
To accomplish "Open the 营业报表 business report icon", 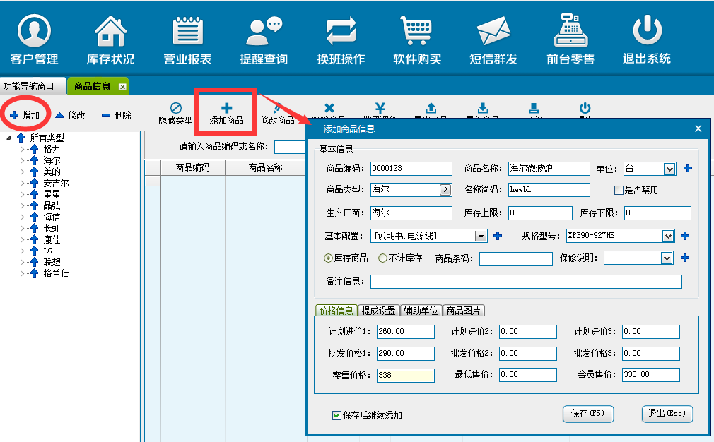I will click(x=187, y=32).
